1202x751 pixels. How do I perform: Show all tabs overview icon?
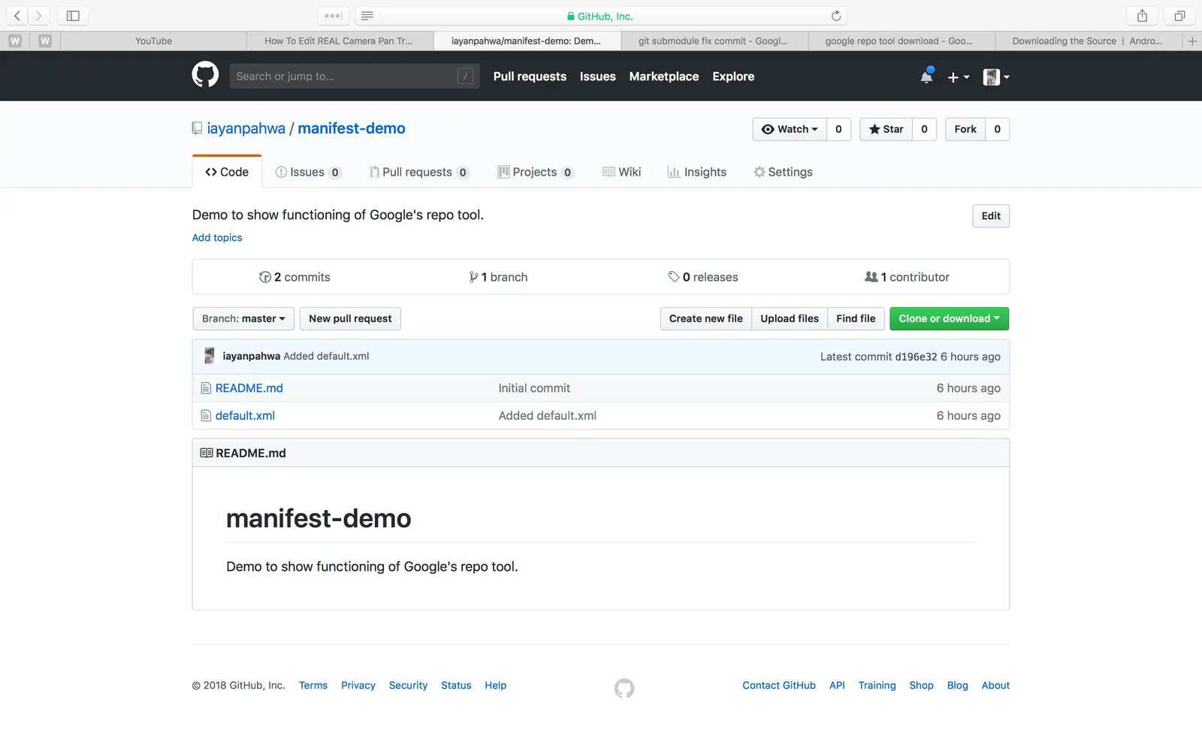click(1179, 16)
